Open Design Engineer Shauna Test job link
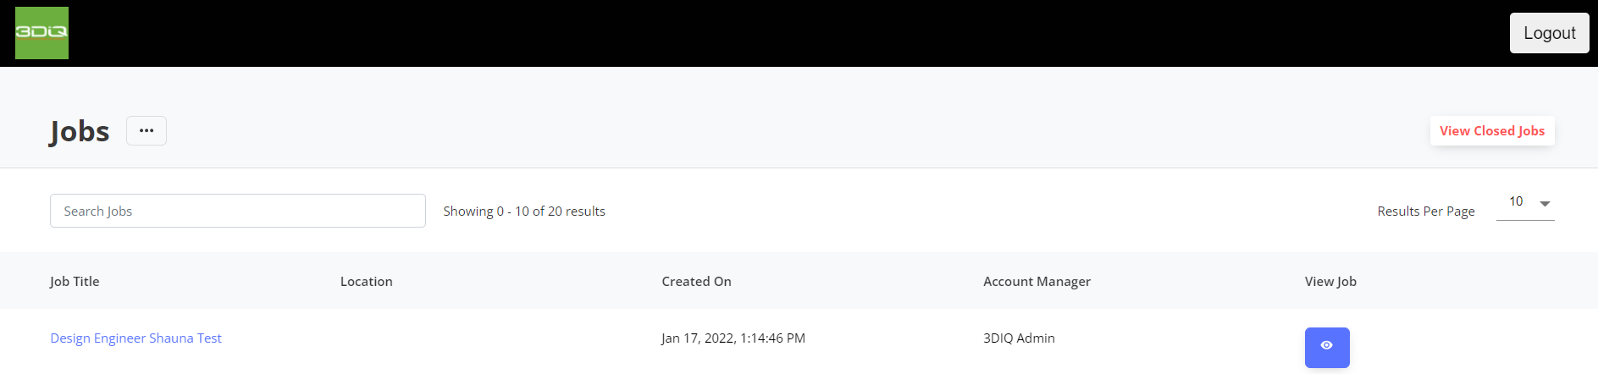Viewport: 1598px width, 374px height. (135, 338)
